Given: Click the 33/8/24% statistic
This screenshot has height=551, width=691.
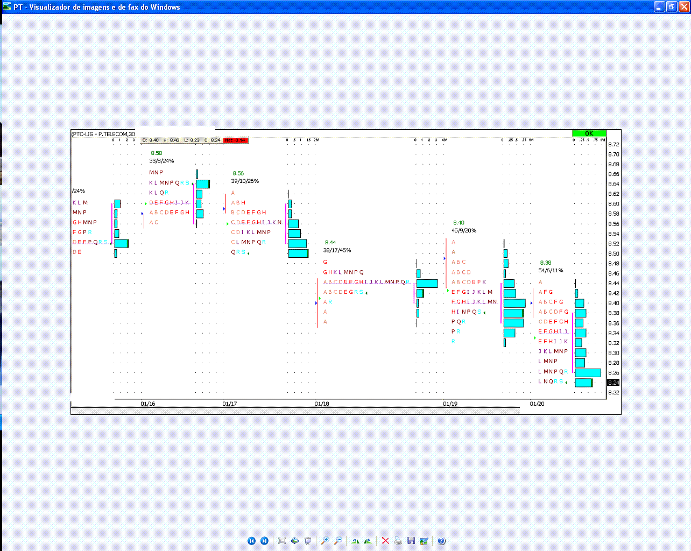Looking at the screenshot, I should 162,161.
